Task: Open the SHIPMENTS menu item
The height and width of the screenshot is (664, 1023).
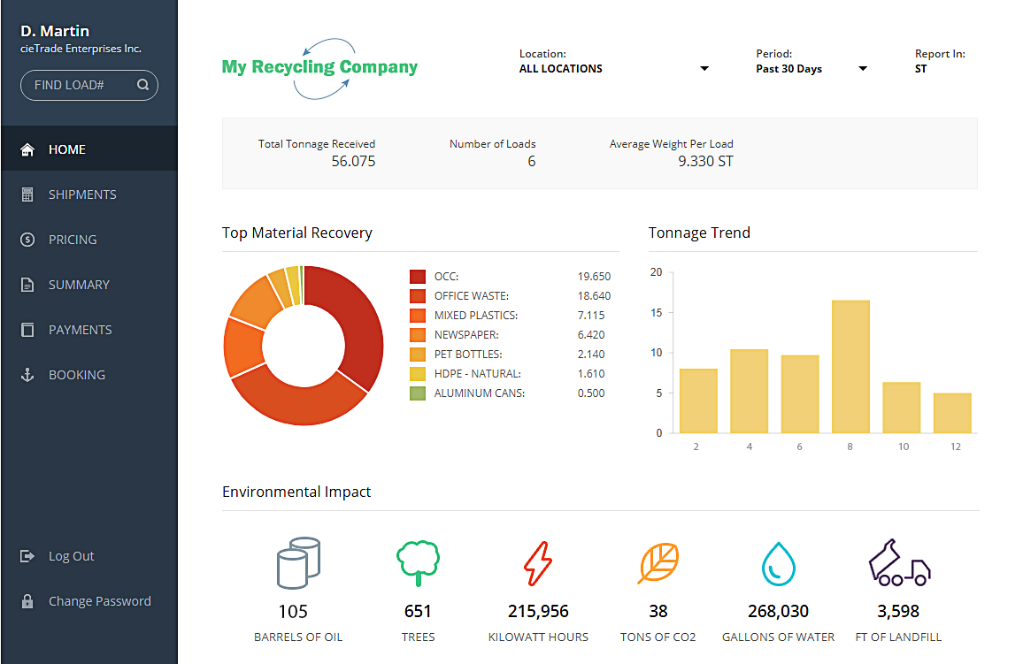Action: 89,195
